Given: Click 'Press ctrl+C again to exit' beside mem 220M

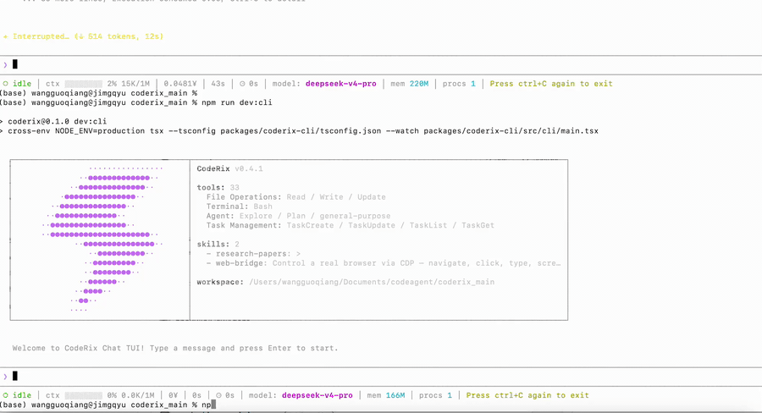Looking at the screenshot, I should [551, 84].
